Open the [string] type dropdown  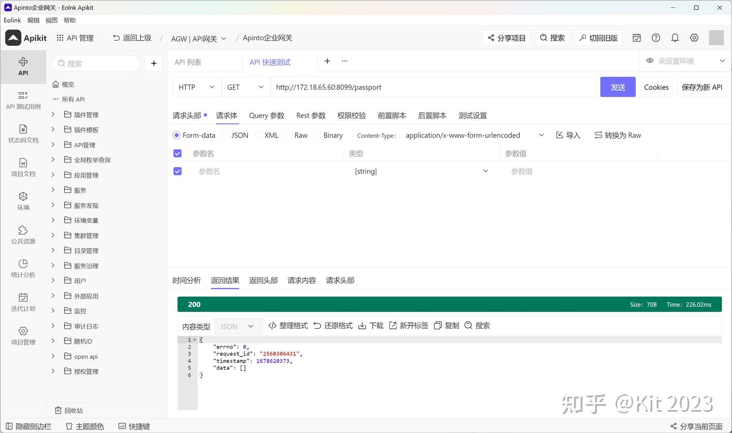pos(421,172)
